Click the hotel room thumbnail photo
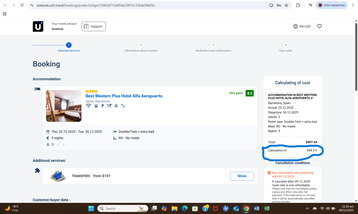This screenshot has width=358, height=214. coord(64,106)
